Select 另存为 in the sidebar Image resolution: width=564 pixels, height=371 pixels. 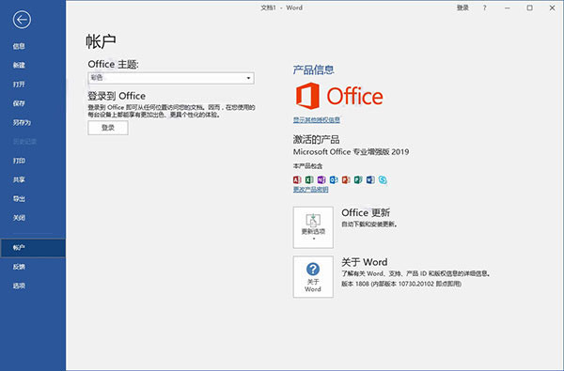coord(22,123)
